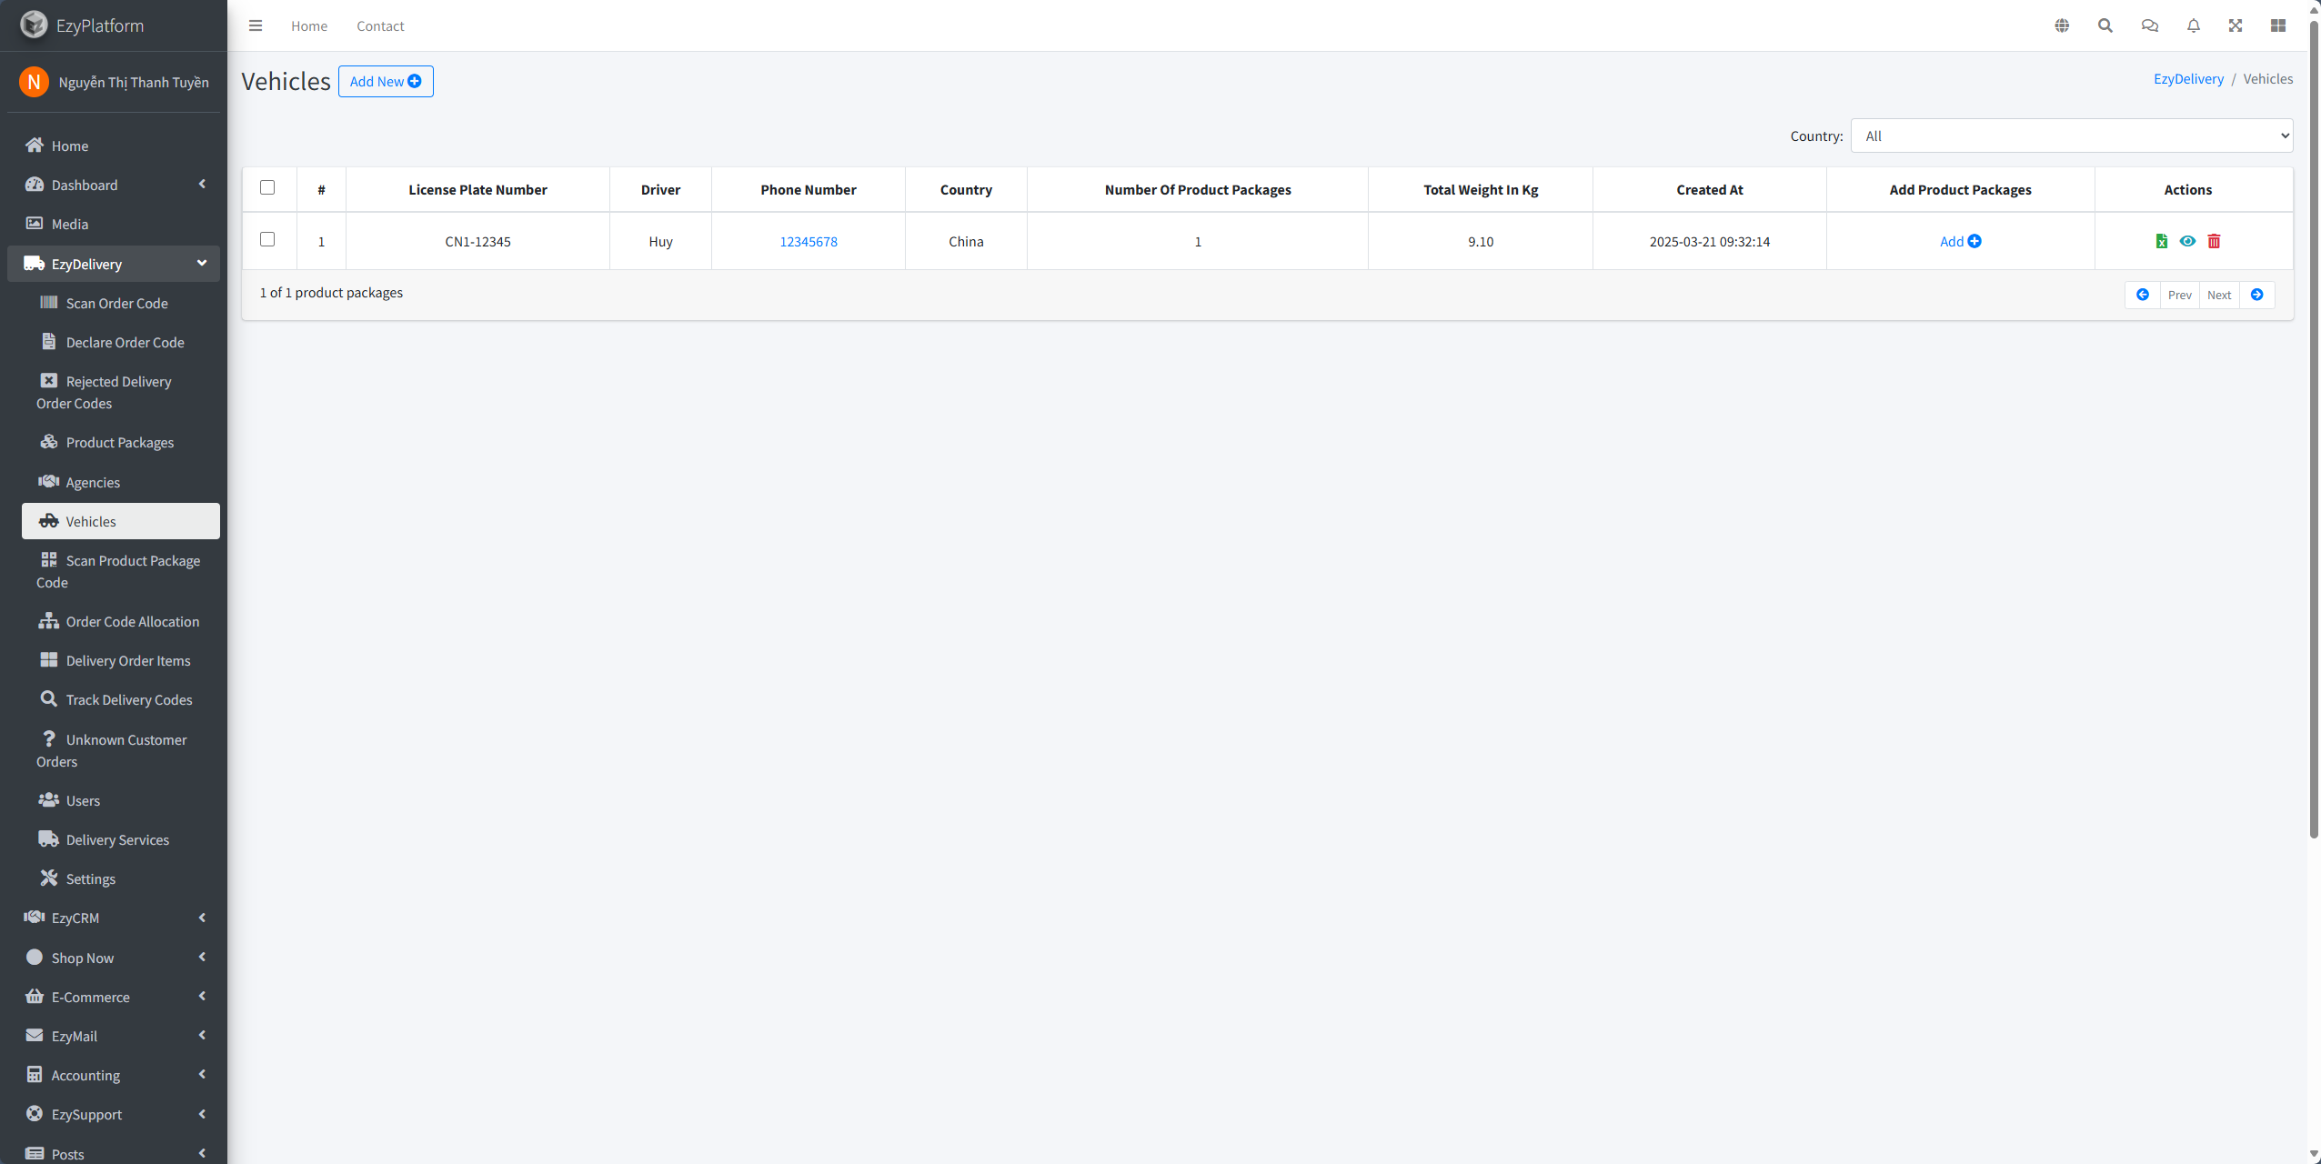Open the chat messages icon

pos(2150,25)
